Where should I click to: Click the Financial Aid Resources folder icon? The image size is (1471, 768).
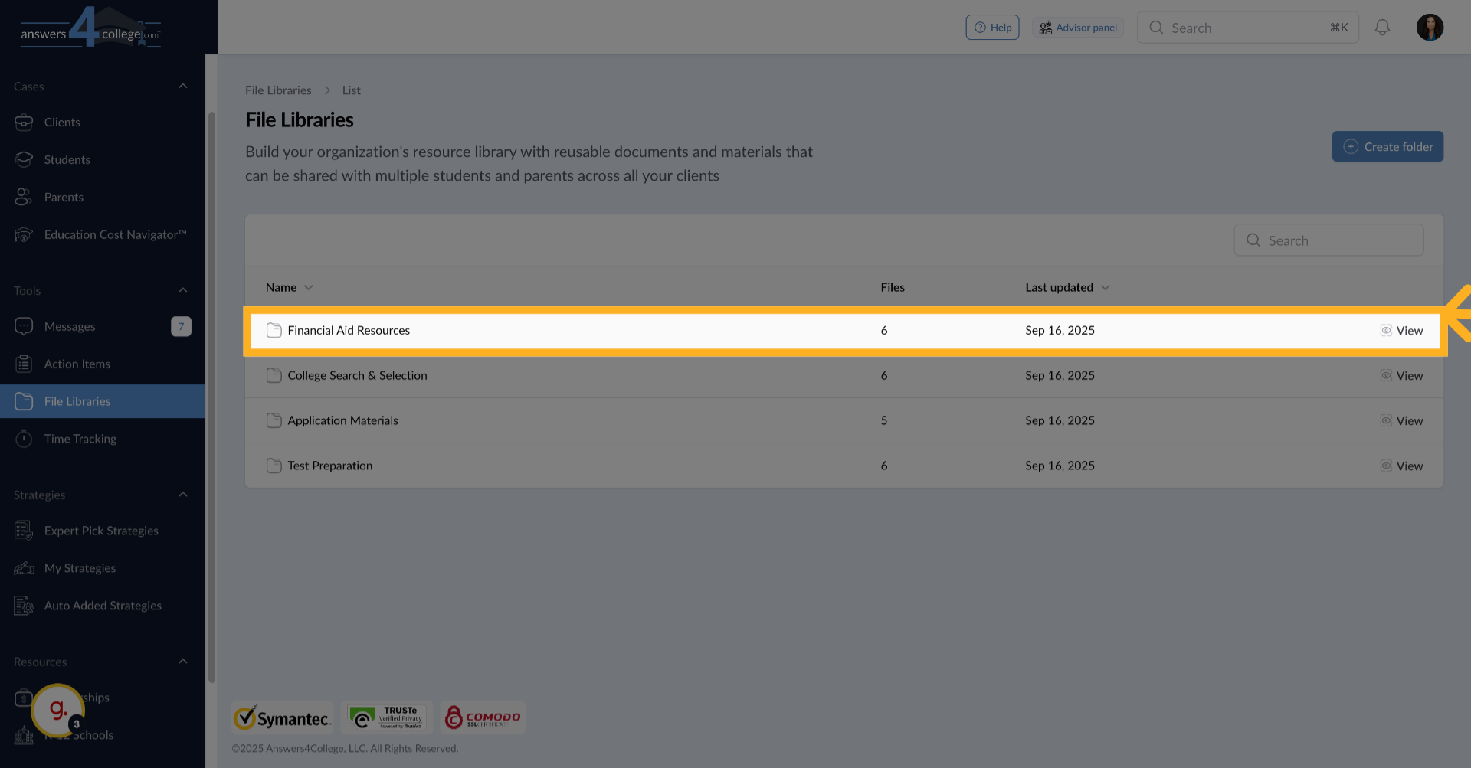(274, 330)
